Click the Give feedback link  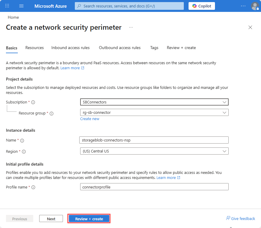[x=241, y=218]
